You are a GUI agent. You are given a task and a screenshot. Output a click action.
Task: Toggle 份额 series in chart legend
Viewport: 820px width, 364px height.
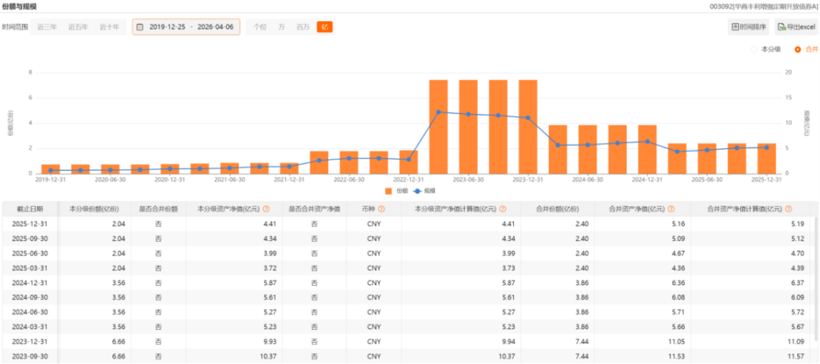point(395,191)
